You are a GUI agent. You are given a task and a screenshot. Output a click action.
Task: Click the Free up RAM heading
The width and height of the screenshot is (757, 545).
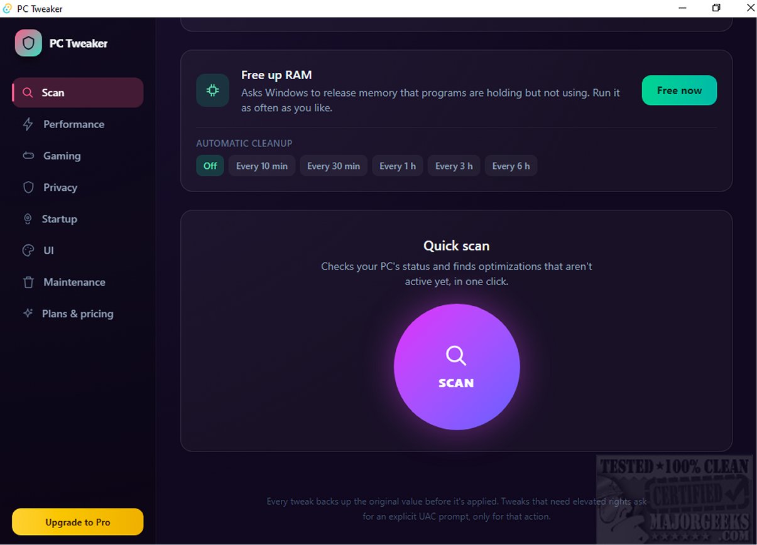click(276, 75)
